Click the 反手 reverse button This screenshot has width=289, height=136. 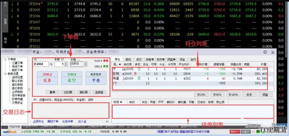pos(249,95)
